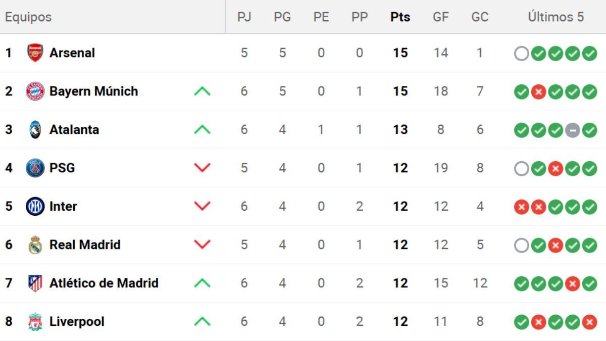Click Liverpool's last red loss icon
The width and height of the screenshot is (606, 341).
point(589,322)
